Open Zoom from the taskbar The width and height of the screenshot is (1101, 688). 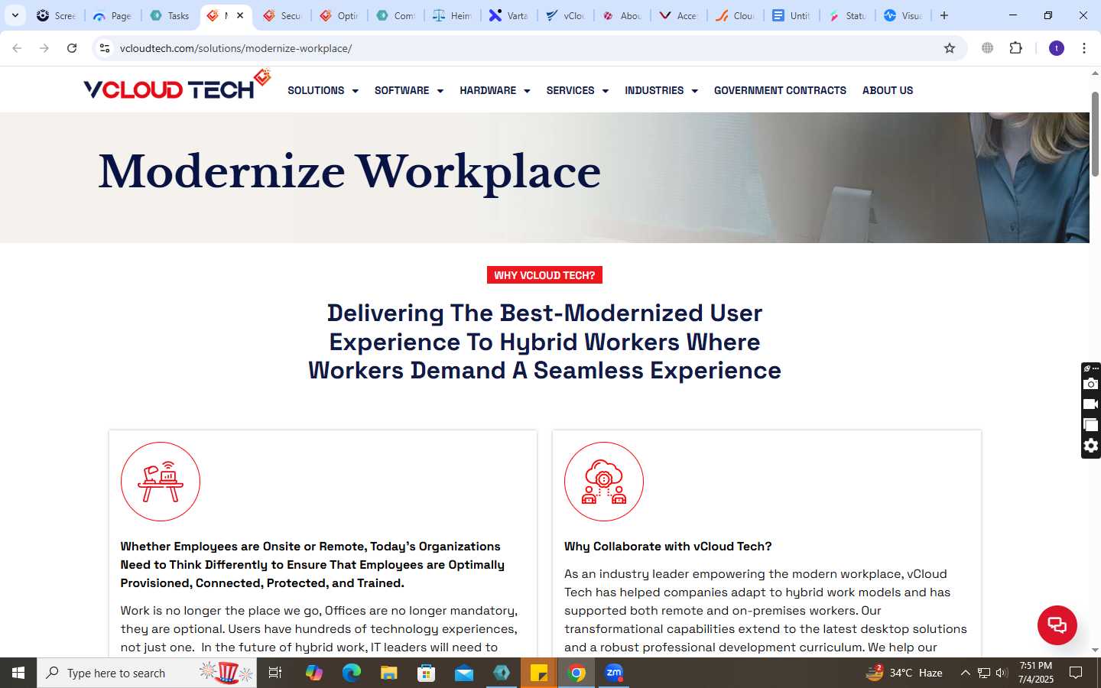click(614, 673)
